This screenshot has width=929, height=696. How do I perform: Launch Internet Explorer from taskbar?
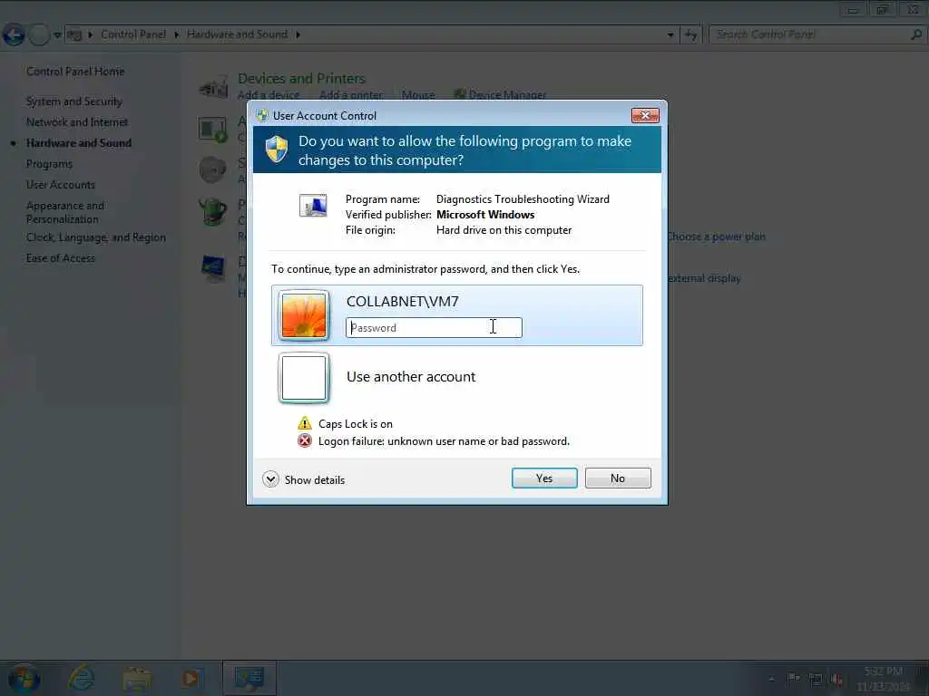tap(81, 678)
